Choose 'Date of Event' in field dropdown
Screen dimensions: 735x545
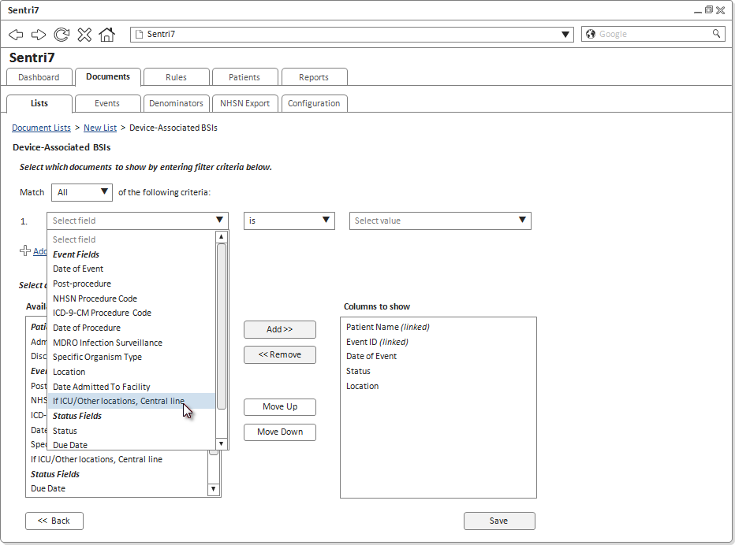pyautogui.click(x=131, y=269)
